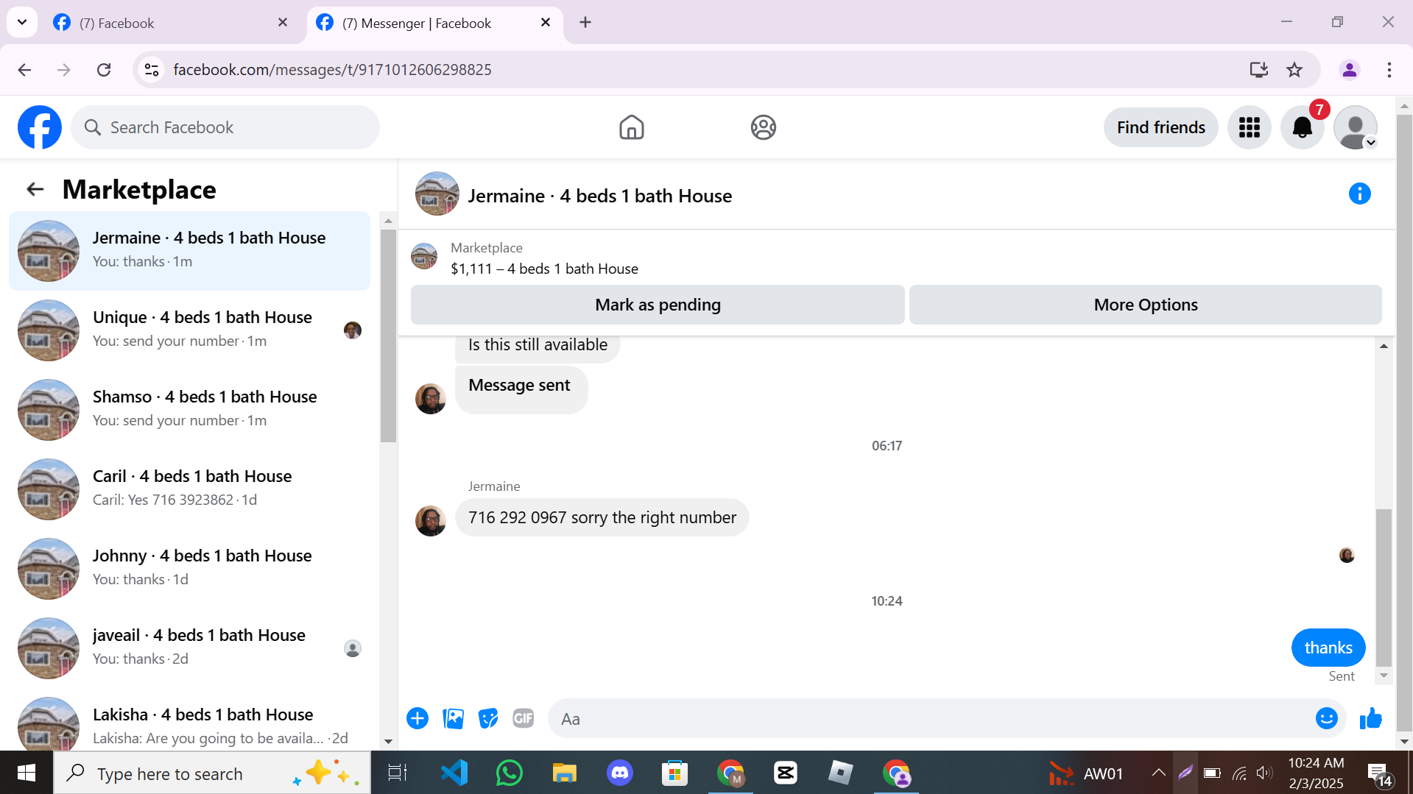Viewport: 1413px width, 794px height.
Task: Click the chat list scroll down arrow
Action: click(388, 742)
